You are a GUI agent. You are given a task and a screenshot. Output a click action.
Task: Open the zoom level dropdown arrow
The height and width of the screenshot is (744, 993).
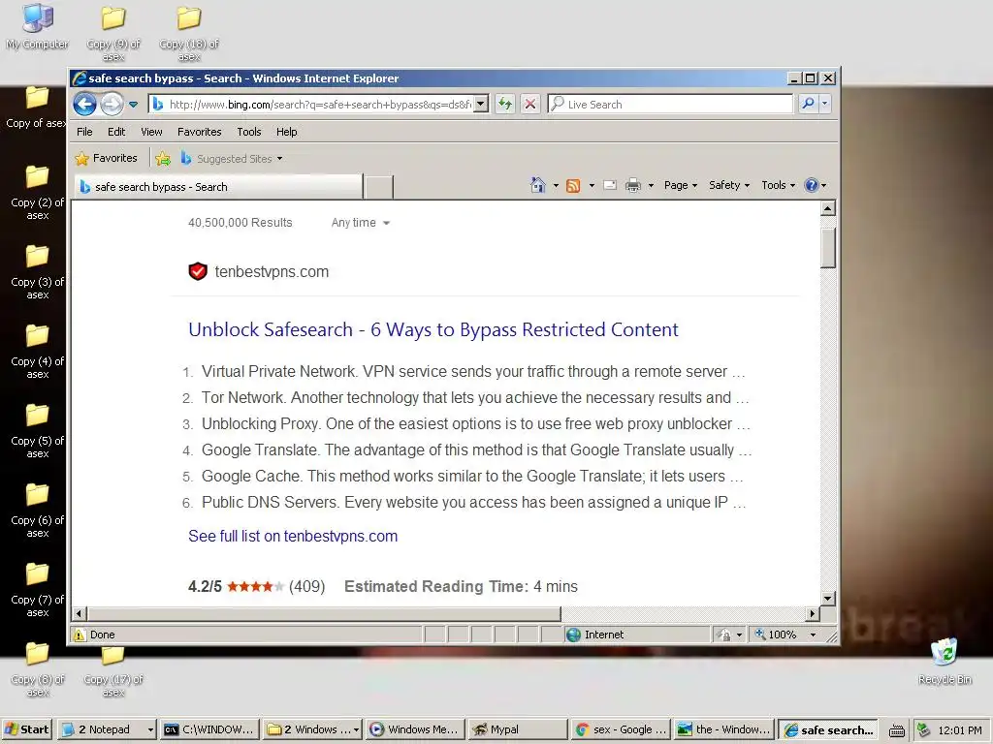814,635
